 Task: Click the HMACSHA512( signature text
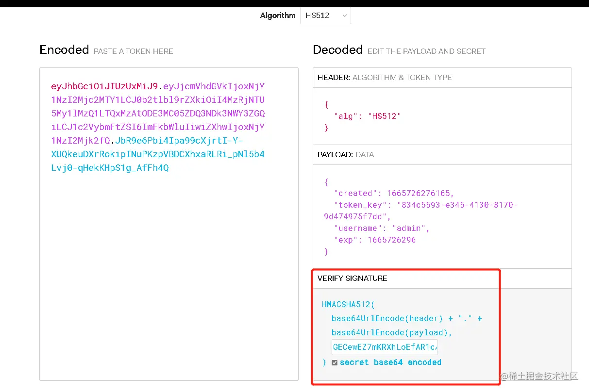(x=348, y=305)
